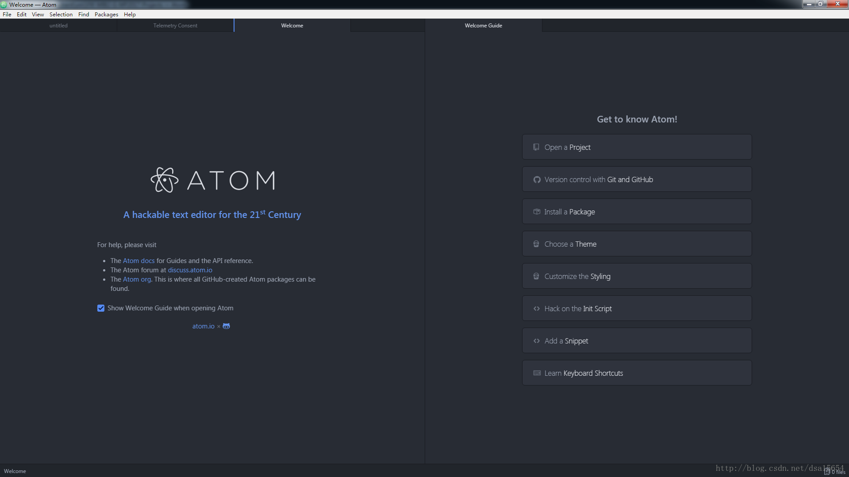Click the For help, please visit text
This screenshot has height=477, width=849.
coord(127,245)
